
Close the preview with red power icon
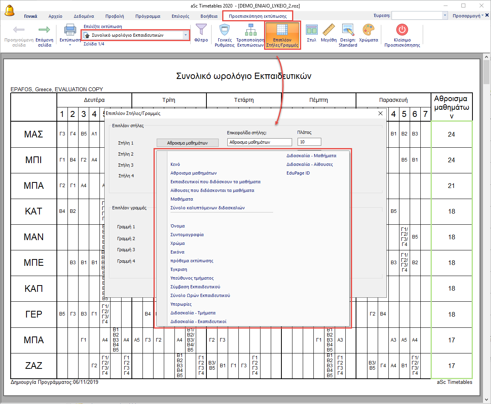(x=402, y=30)
